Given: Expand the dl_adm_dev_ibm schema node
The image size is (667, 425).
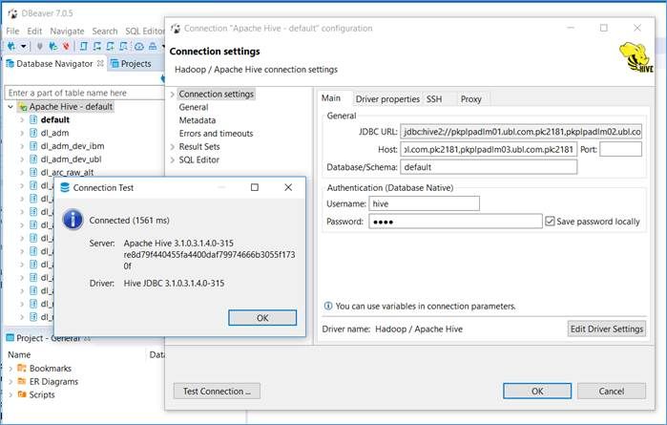Looking at the screenshot, I should point(22,146).
